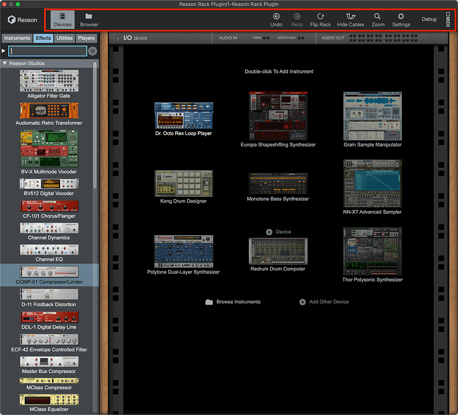Hide the rack cables

350,20
